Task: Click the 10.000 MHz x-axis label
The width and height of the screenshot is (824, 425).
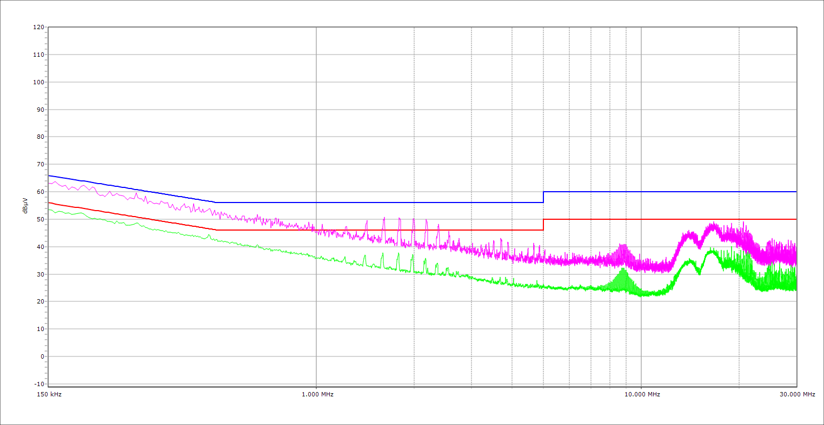Action: pos(642,394)
